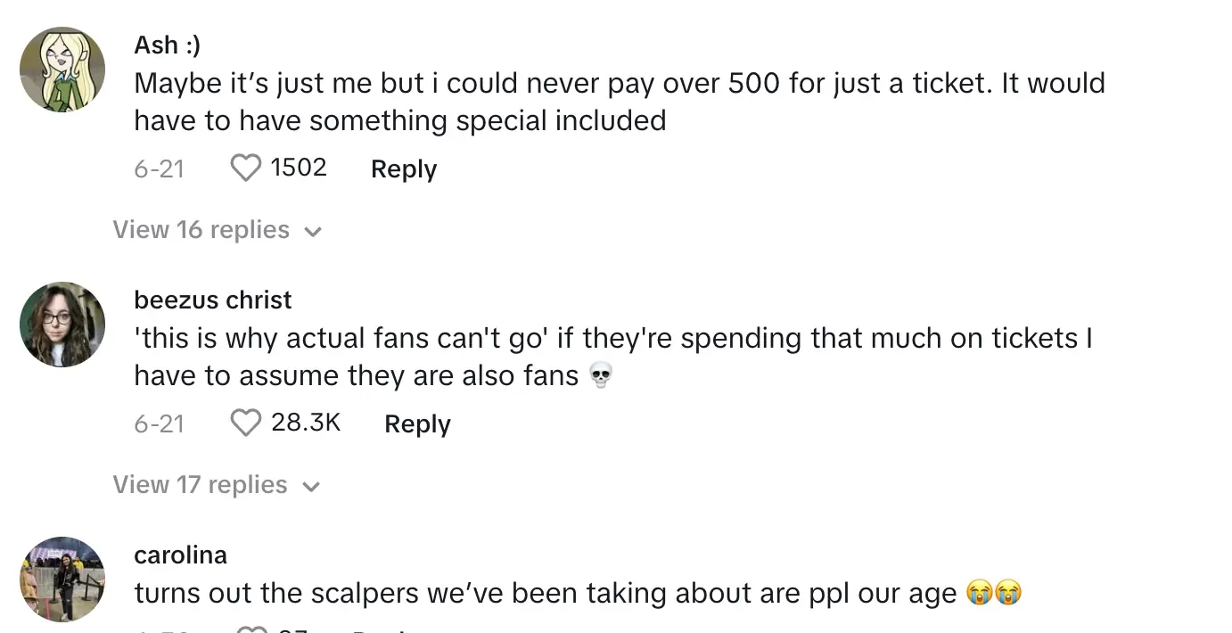Open the 'Ash :)' username link
Image resolution: width=1232 pixels, height=633 pixels.
[168, 45]
